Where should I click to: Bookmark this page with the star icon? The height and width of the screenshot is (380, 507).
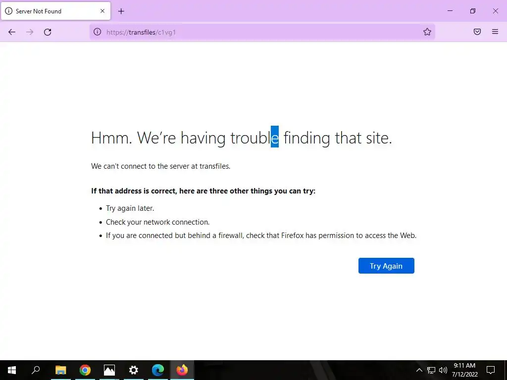coord(427,32)
